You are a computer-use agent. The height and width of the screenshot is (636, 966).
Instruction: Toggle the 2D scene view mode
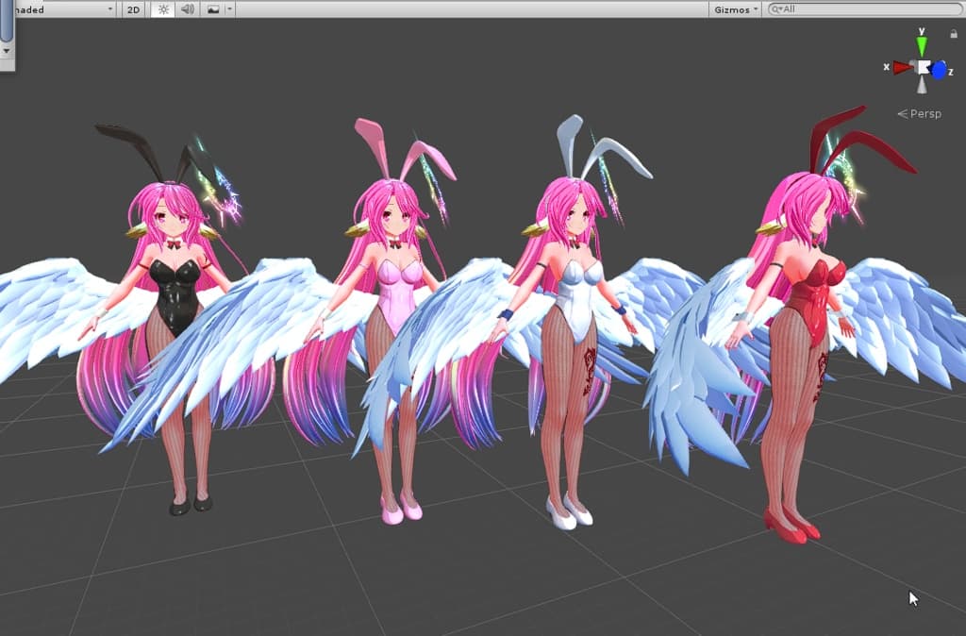point(134,9)
